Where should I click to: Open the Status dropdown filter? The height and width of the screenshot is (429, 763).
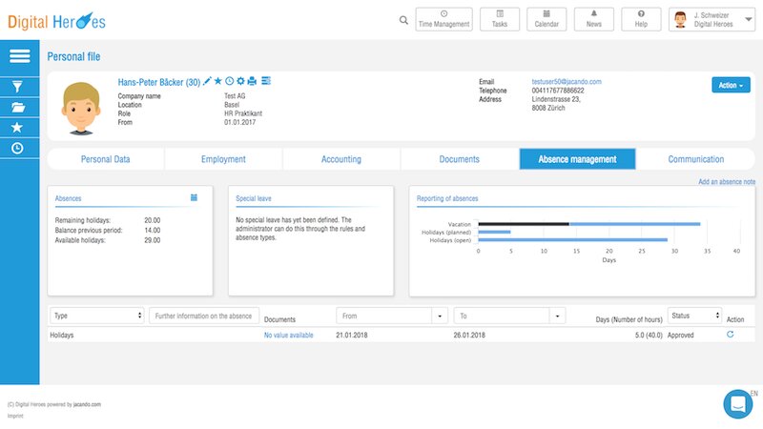pyautogui.click(x=694, y=315)
